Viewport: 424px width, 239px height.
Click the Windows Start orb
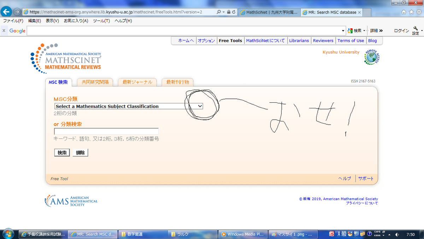coord(7,234)
